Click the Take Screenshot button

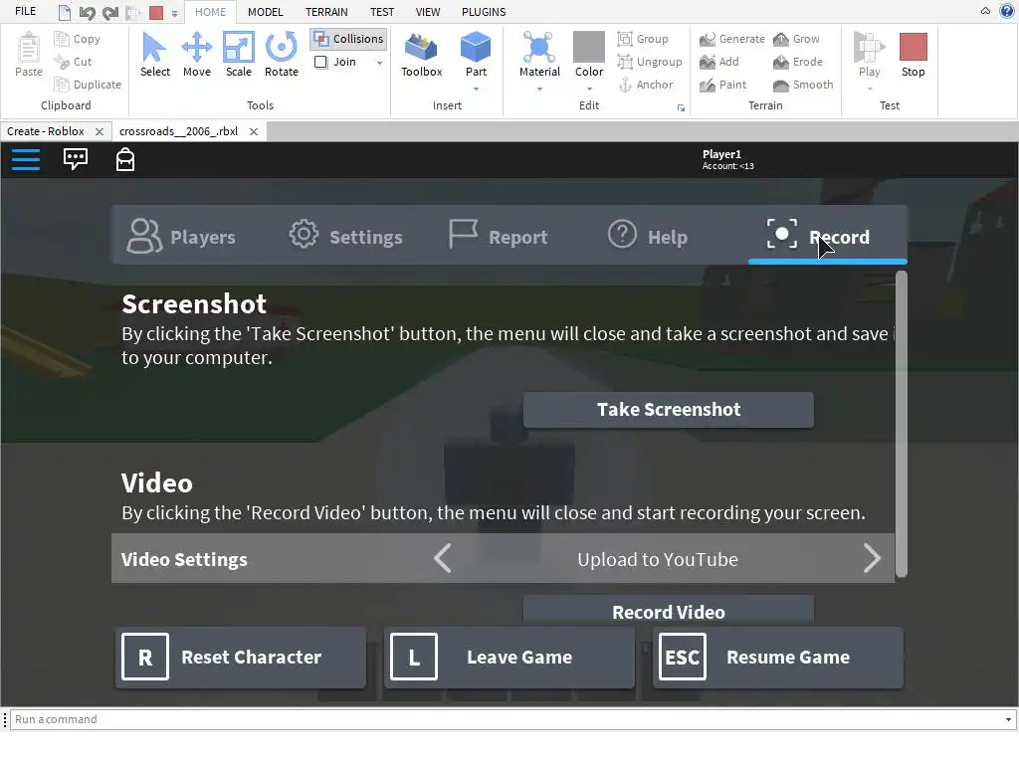668,409
